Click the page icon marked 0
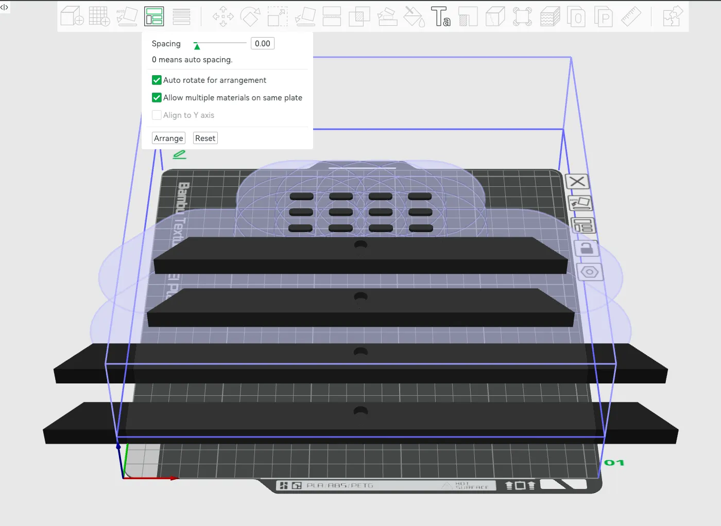This screenshot has height=526, width=721. coord(577,16)
